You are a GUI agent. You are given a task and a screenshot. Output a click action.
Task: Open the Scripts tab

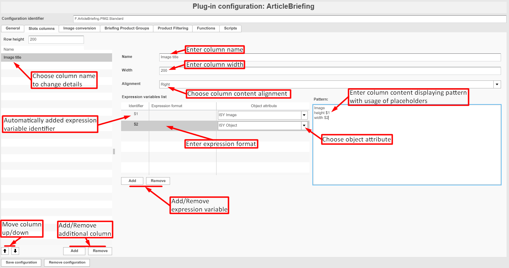coord(230,28)
